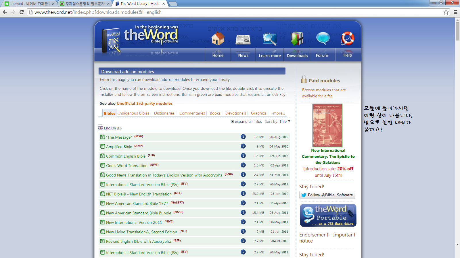This screenshot has height=258, width=460.
Task: Open Endorsement - Important notice link
Action: tap(327, 238)
